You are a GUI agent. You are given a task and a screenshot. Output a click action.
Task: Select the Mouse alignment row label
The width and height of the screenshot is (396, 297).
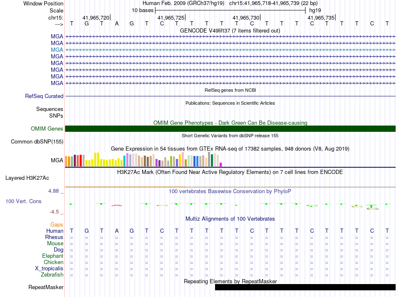[x=55, y=244]
